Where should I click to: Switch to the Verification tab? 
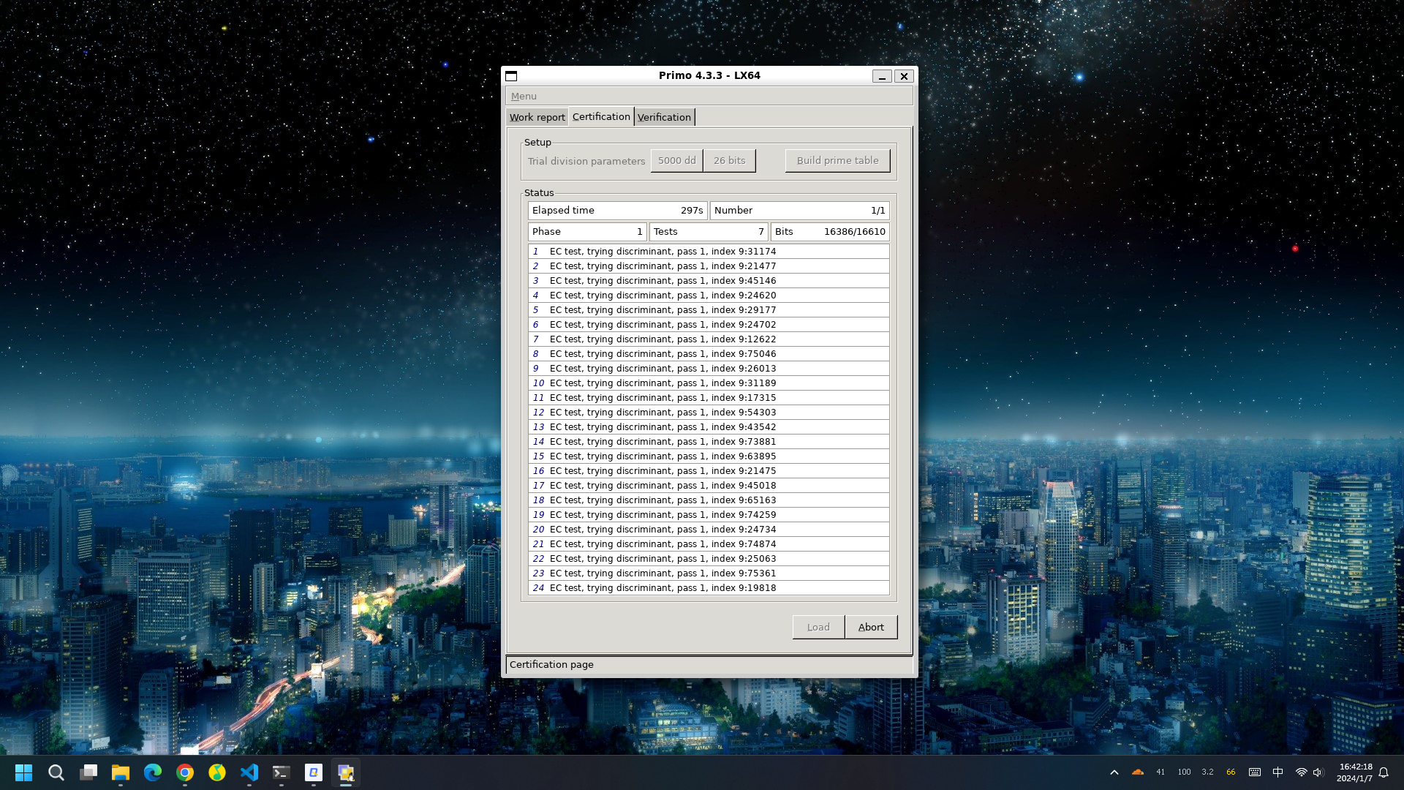tap(664, 117)
